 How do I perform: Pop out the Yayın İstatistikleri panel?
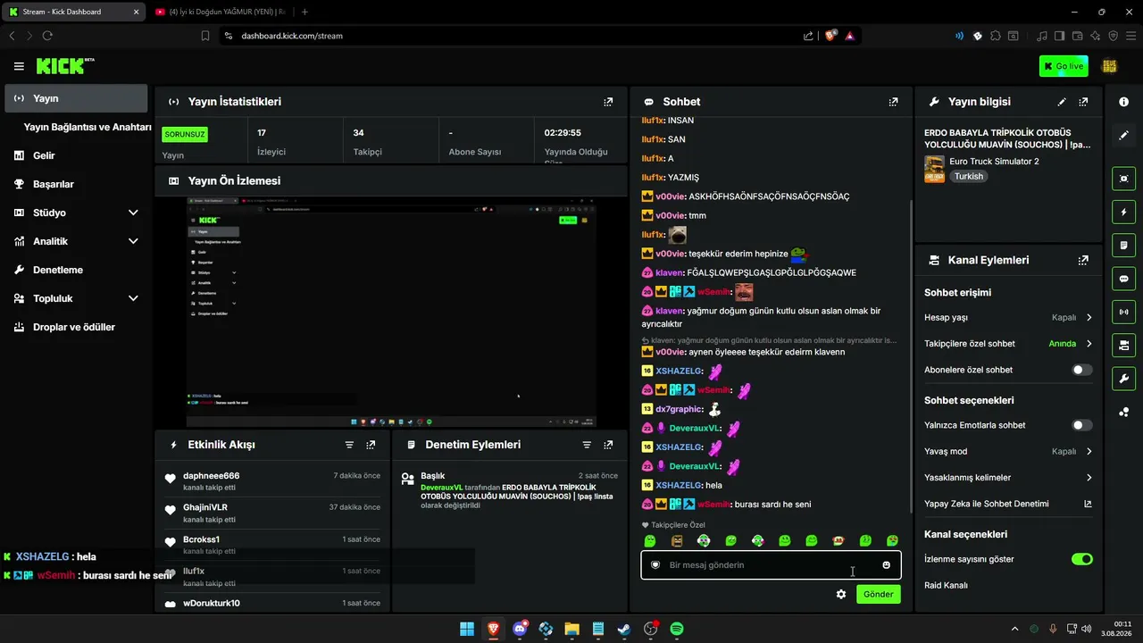click(608, 102)
